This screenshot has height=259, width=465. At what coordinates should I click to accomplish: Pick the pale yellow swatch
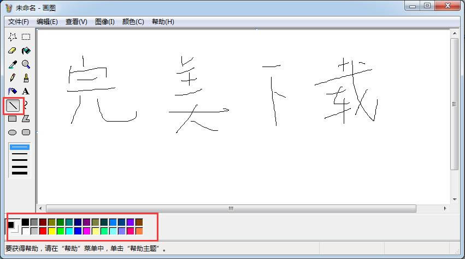(x=96, y=231)
